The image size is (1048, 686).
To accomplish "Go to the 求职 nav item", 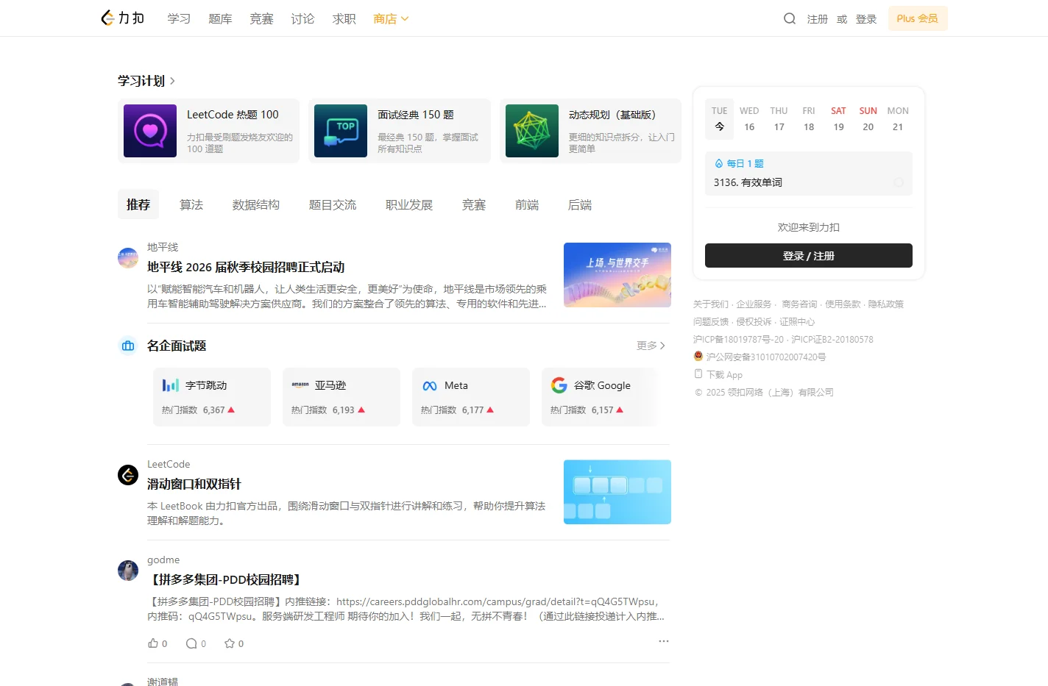I will pos(344,18).
